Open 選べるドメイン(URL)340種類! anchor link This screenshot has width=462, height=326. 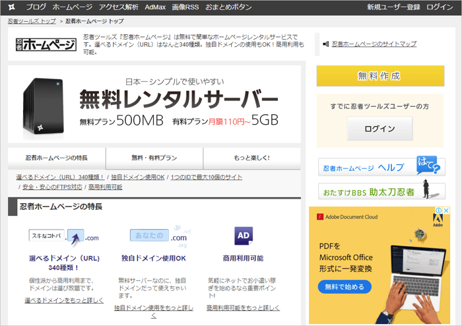pyautogui.click(x=61, y=177)
